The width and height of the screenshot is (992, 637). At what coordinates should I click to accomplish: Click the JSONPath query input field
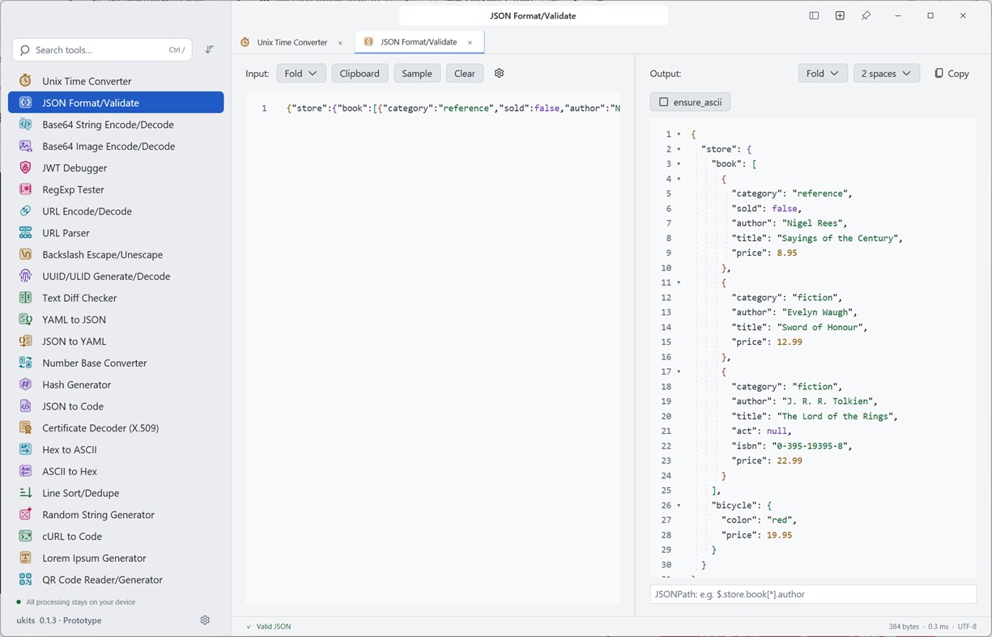tap(813, 594)
